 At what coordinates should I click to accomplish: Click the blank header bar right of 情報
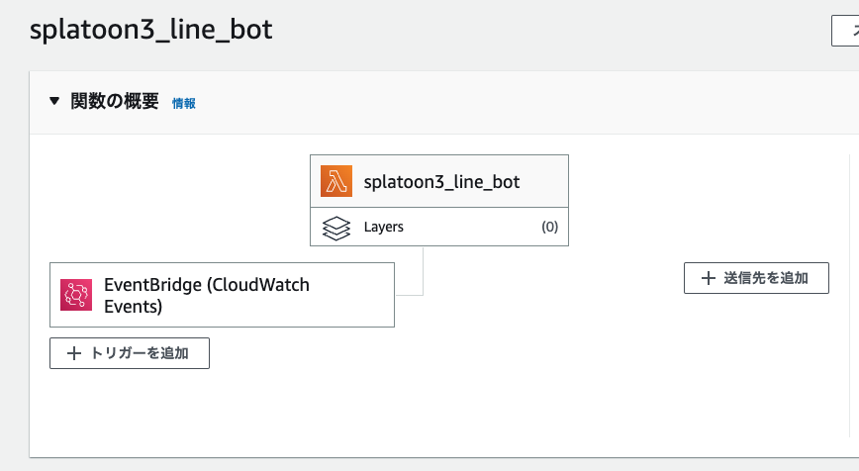click(x=495, y=102)
